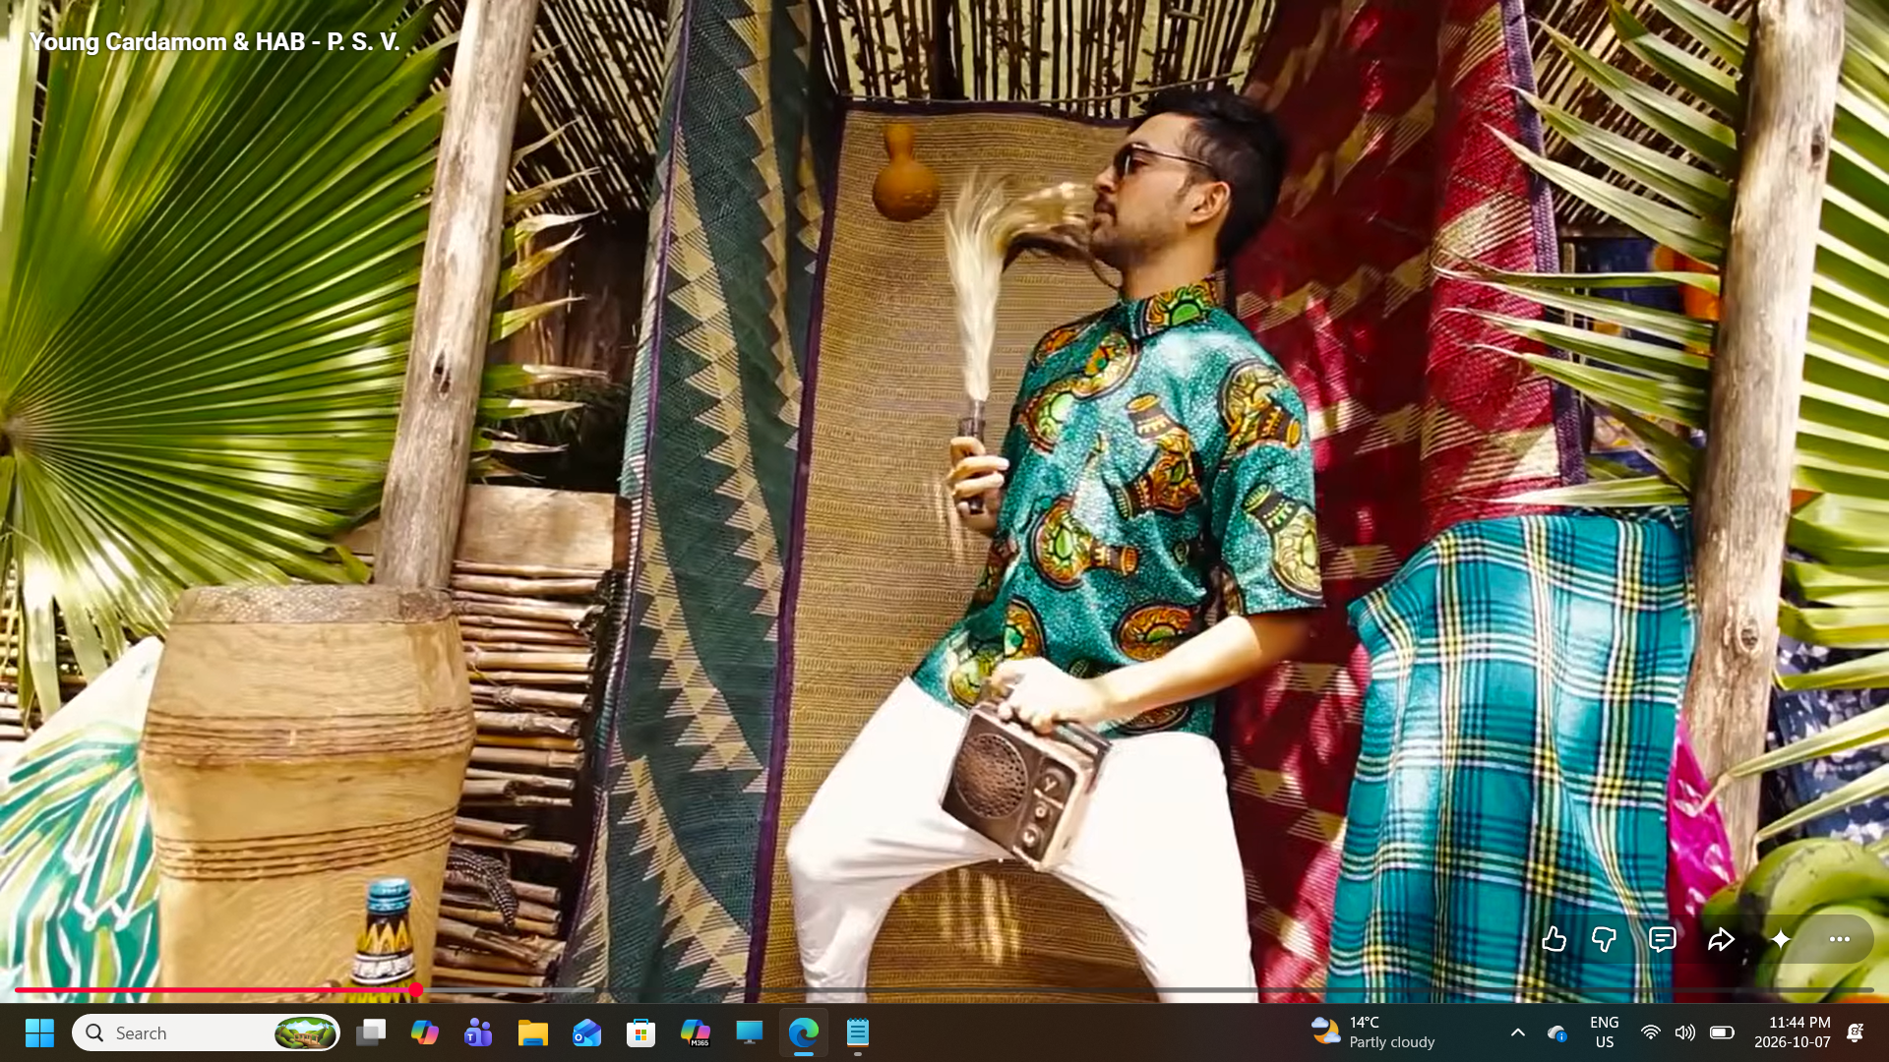This screenshot has width=1889, height=1062.
Task: Open Outlook from the taskbar
Action: [586, 1032]
